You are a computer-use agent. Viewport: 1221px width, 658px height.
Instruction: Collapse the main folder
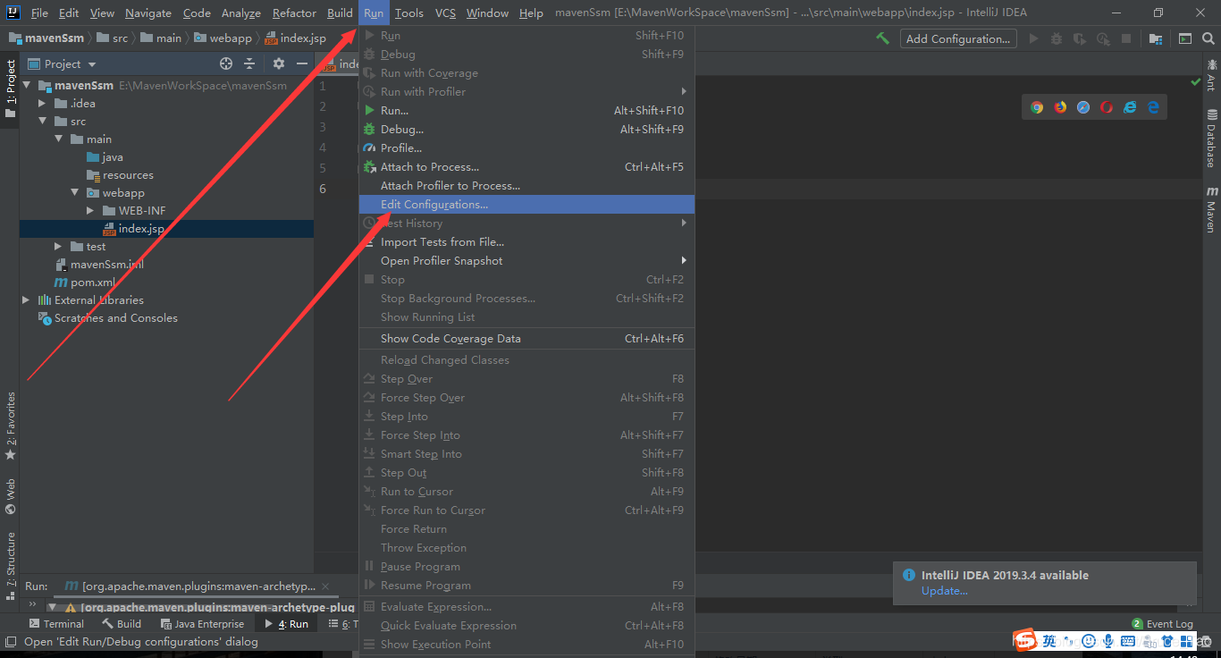coord(59,139)
